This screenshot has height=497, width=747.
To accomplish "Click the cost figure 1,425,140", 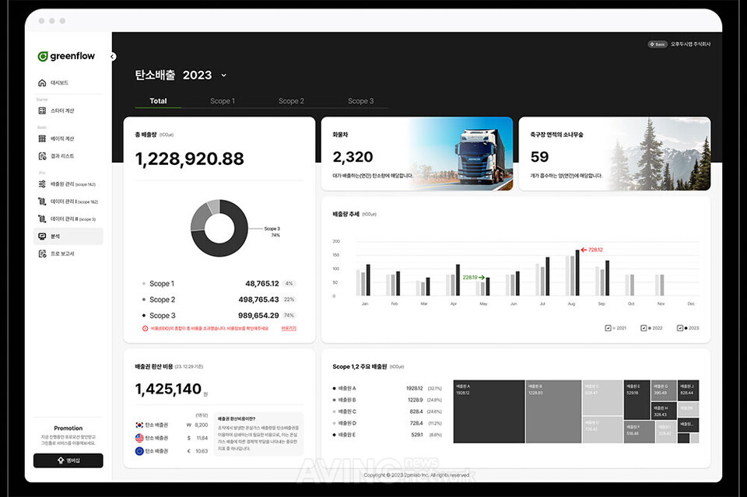I will tap(168, 390).
